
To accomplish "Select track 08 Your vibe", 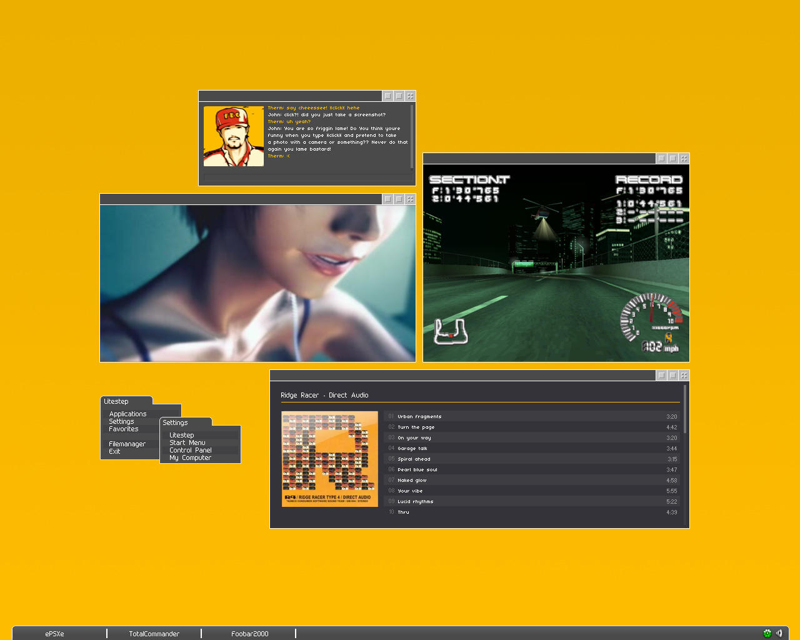I will click(x=532, y=491).
